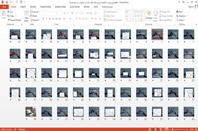Copy the selected slide
This screenshot has width=198, height=131.
click(x=11, y=16)
